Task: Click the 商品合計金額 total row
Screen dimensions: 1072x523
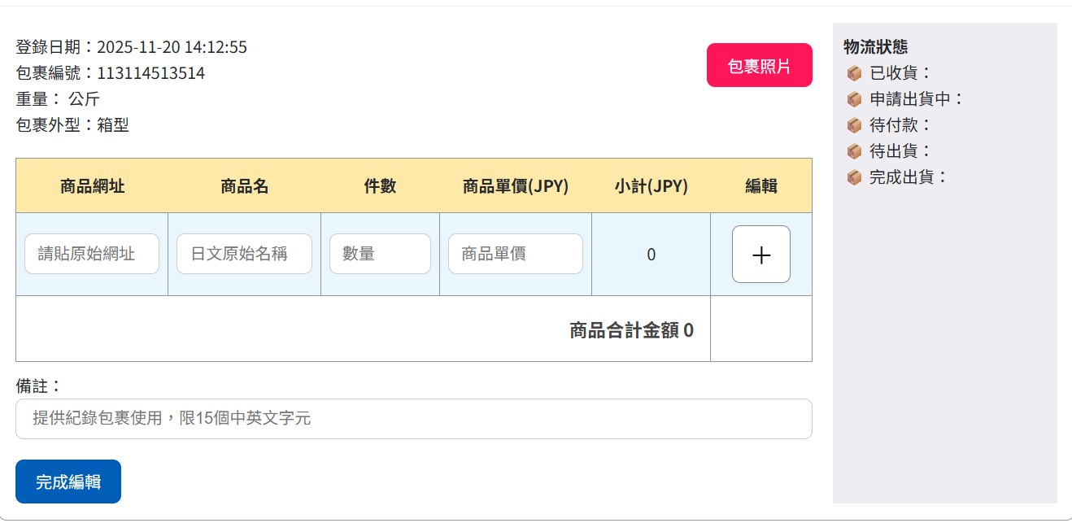Action: [x=631, y=329]
